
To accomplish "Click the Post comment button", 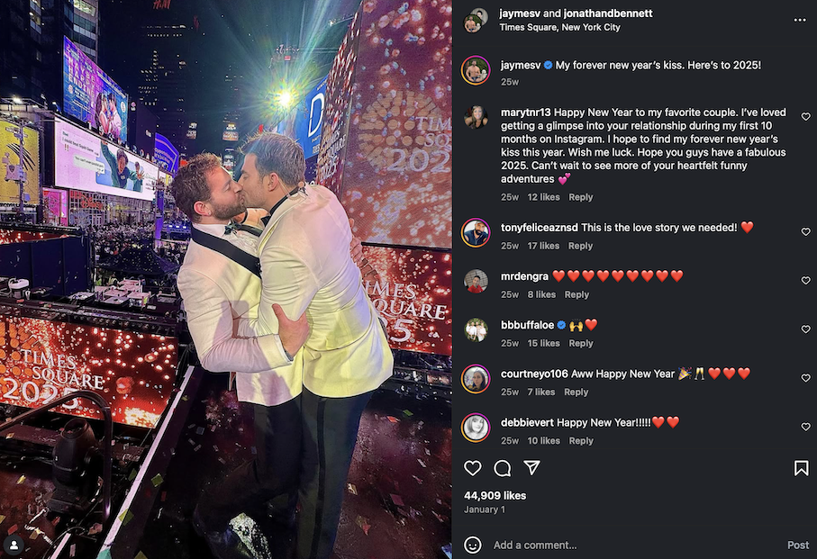I will click(798, 545).
